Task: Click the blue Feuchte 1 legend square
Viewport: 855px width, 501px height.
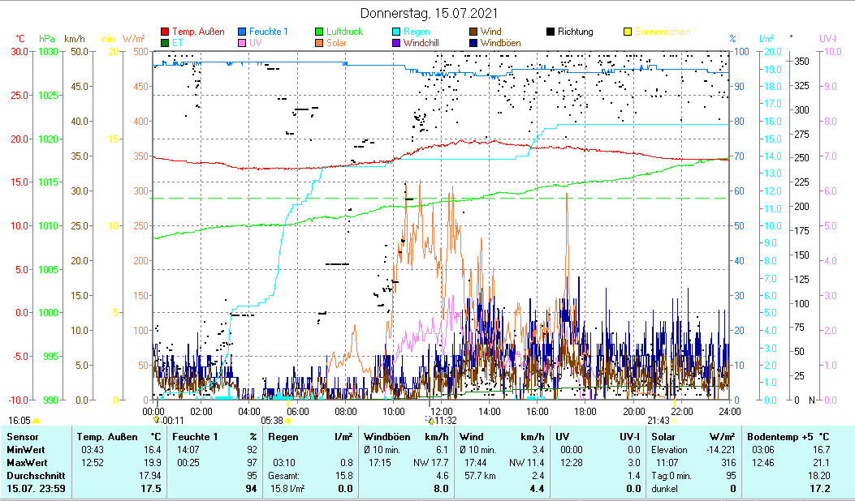Action: (x=242, y=32)
